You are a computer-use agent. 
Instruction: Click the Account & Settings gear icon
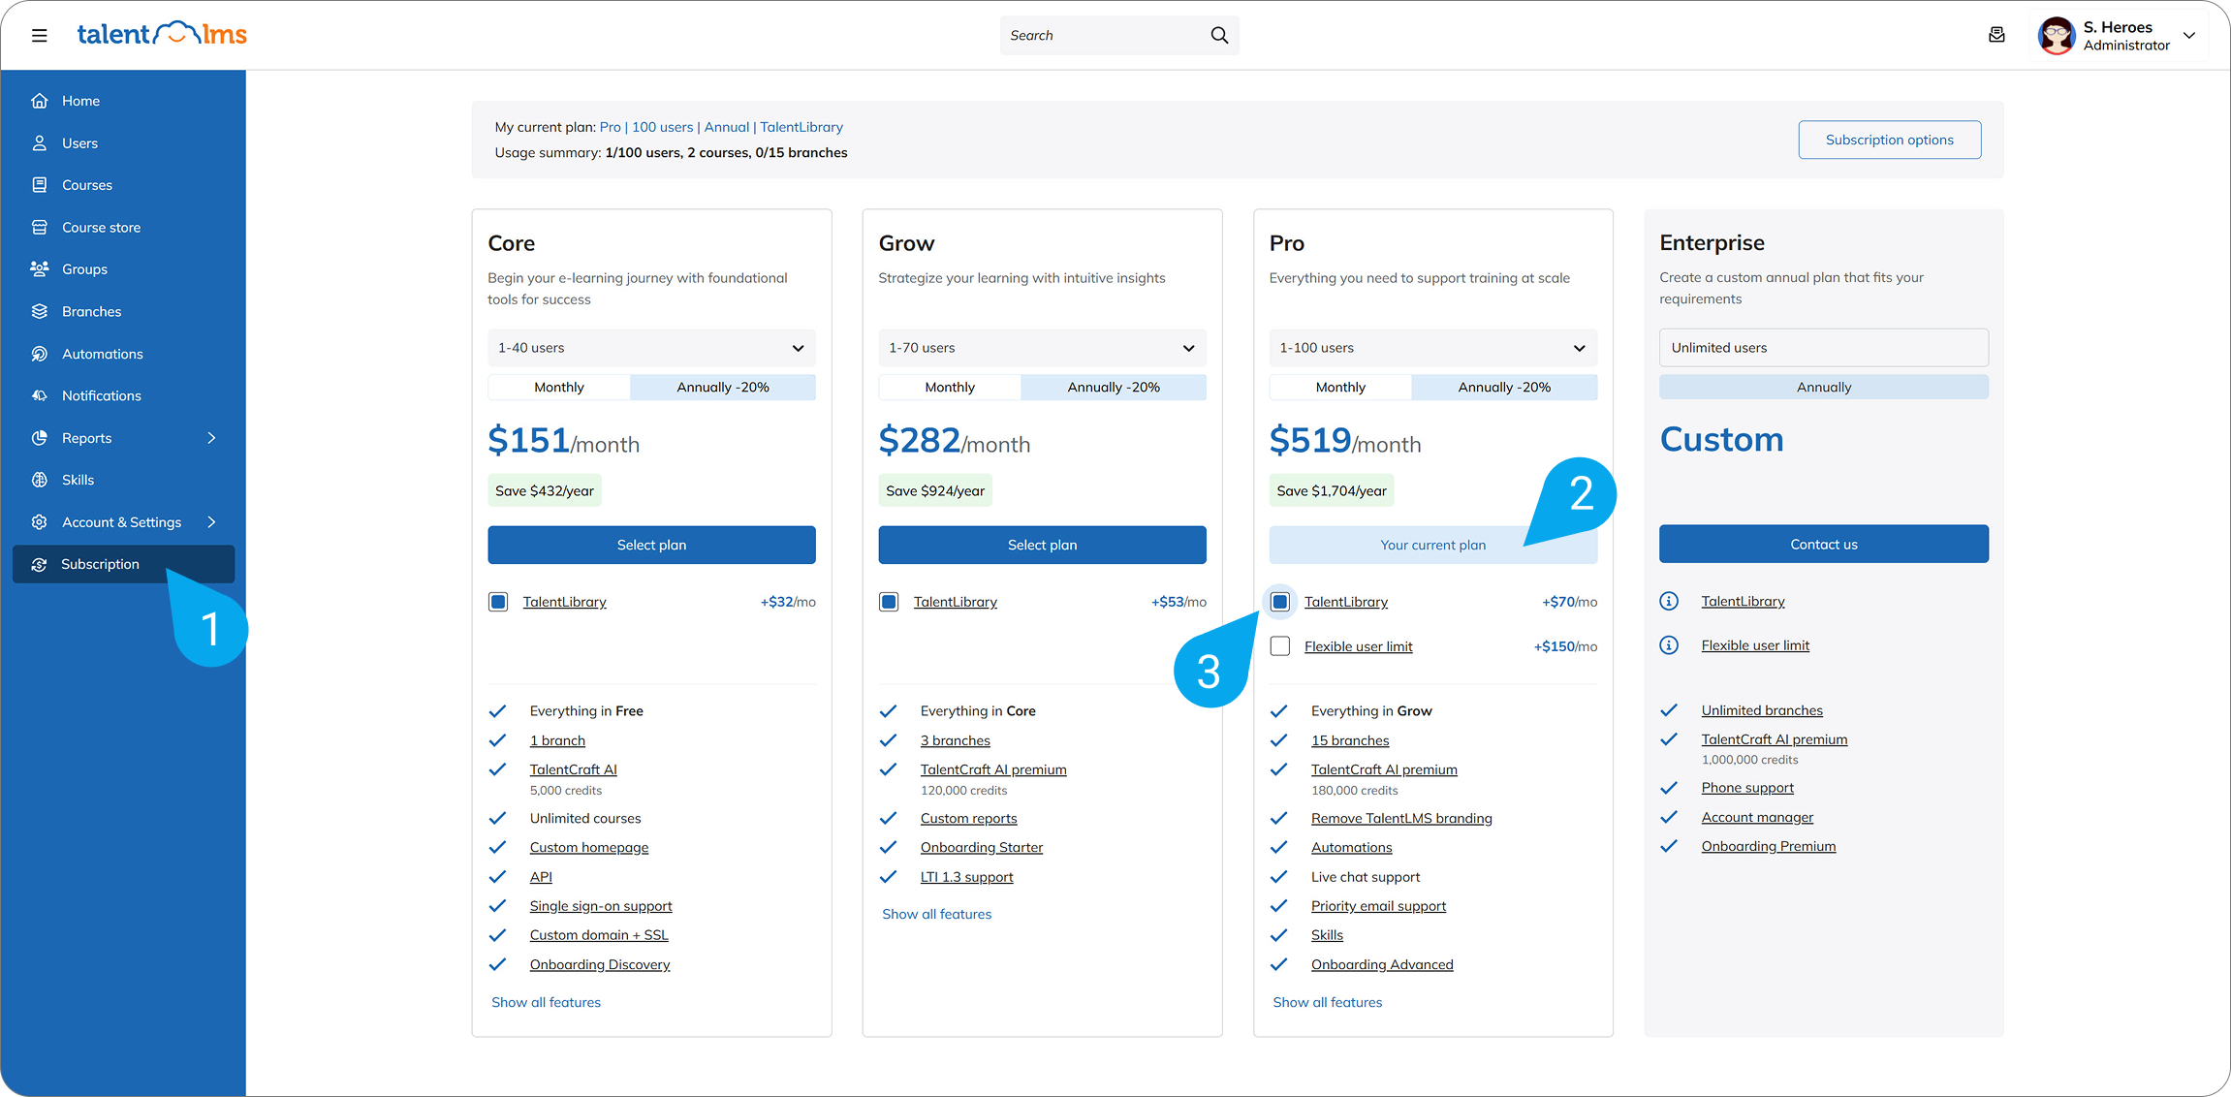(x=40, y=522)
